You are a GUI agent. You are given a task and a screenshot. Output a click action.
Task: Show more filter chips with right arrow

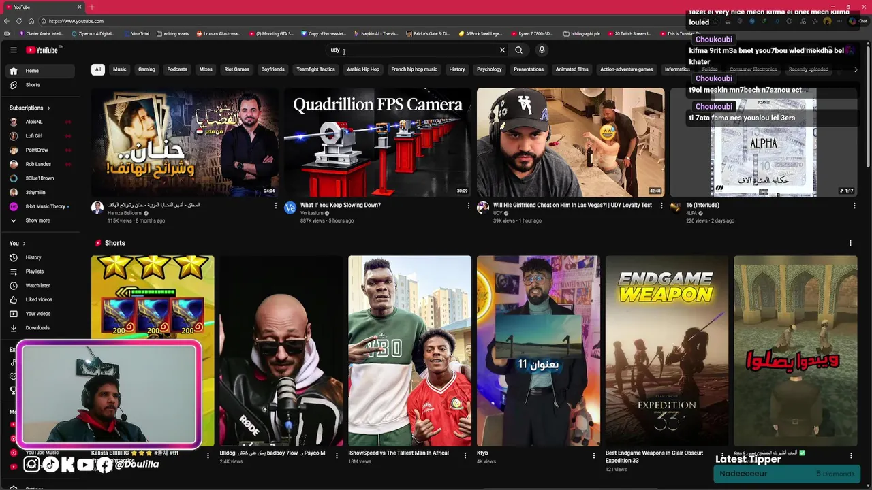[x=856, y=69]
